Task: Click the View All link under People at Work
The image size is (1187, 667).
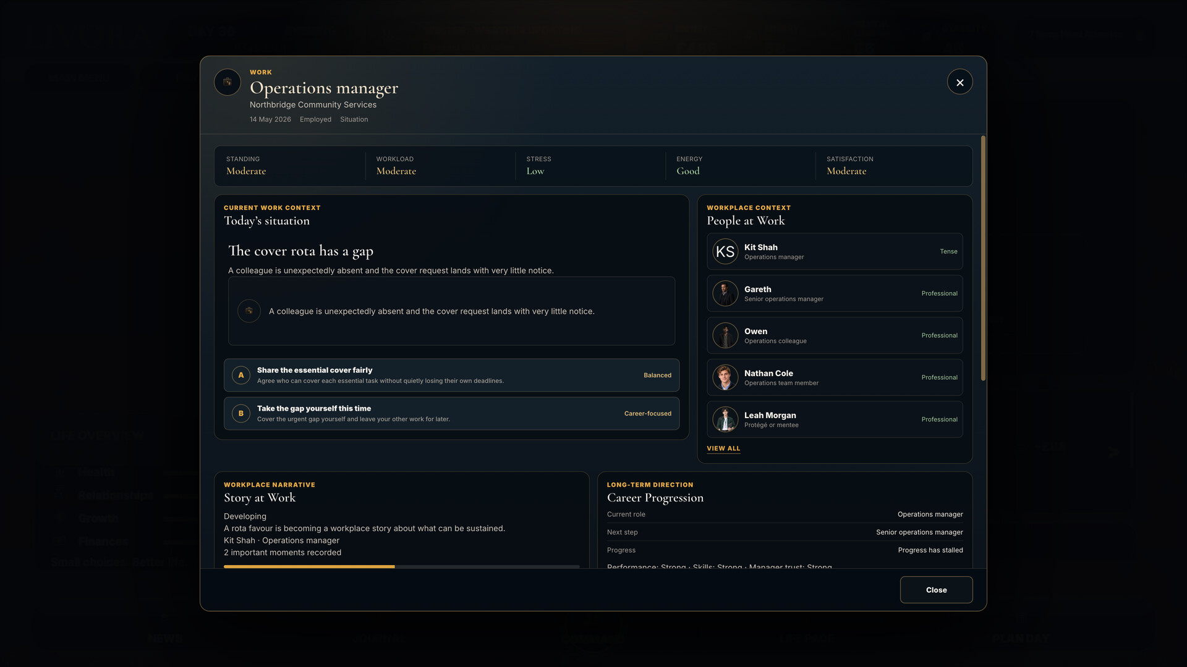Action: click(723, 448)
